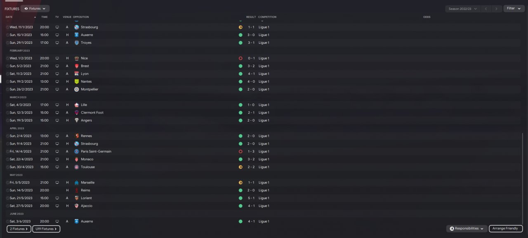Screen dimensions: 528x238
Task: Expand the Season 2022/23 selector
Action: click(463, 9)
